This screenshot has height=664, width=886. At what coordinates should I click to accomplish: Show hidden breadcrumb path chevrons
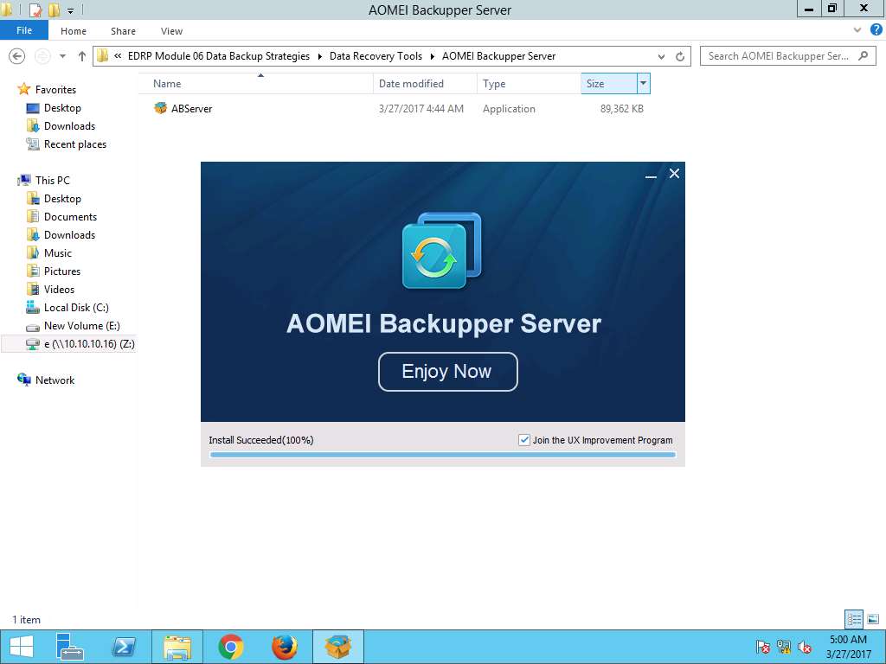(x=118, y=56)
